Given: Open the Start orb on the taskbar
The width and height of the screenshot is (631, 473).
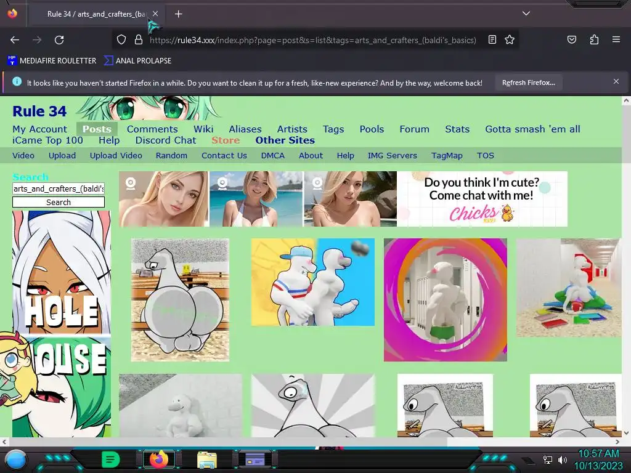Looking at the screenshot, I should (16, 459).
